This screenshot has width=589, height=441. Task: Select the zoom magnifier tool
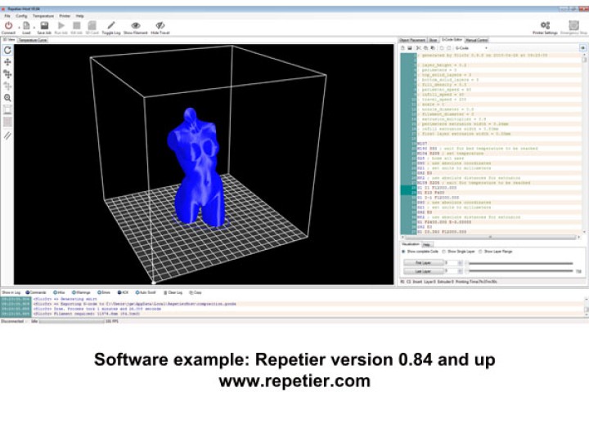(7, 98)
